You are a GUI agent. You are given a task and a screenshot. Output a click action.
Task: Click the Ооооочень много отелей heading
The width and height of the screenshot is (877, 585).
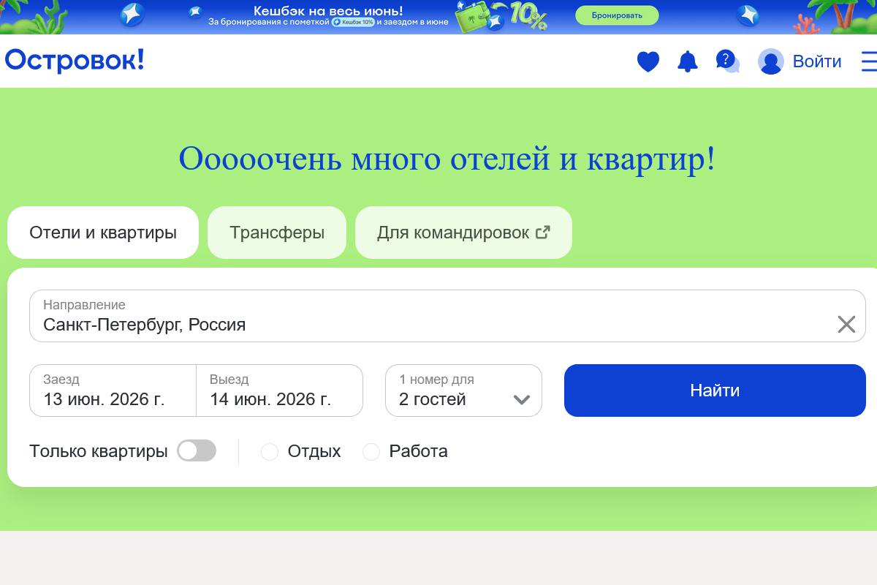point(447,159)
